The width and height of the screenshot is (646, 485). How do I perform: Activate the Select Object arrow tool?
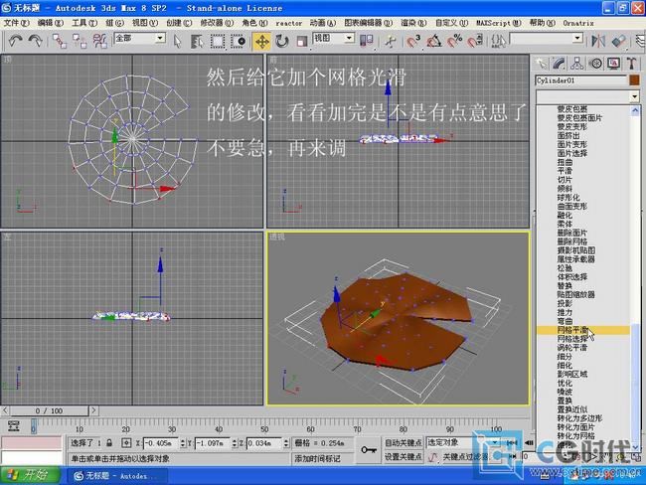tap(177, 41)
